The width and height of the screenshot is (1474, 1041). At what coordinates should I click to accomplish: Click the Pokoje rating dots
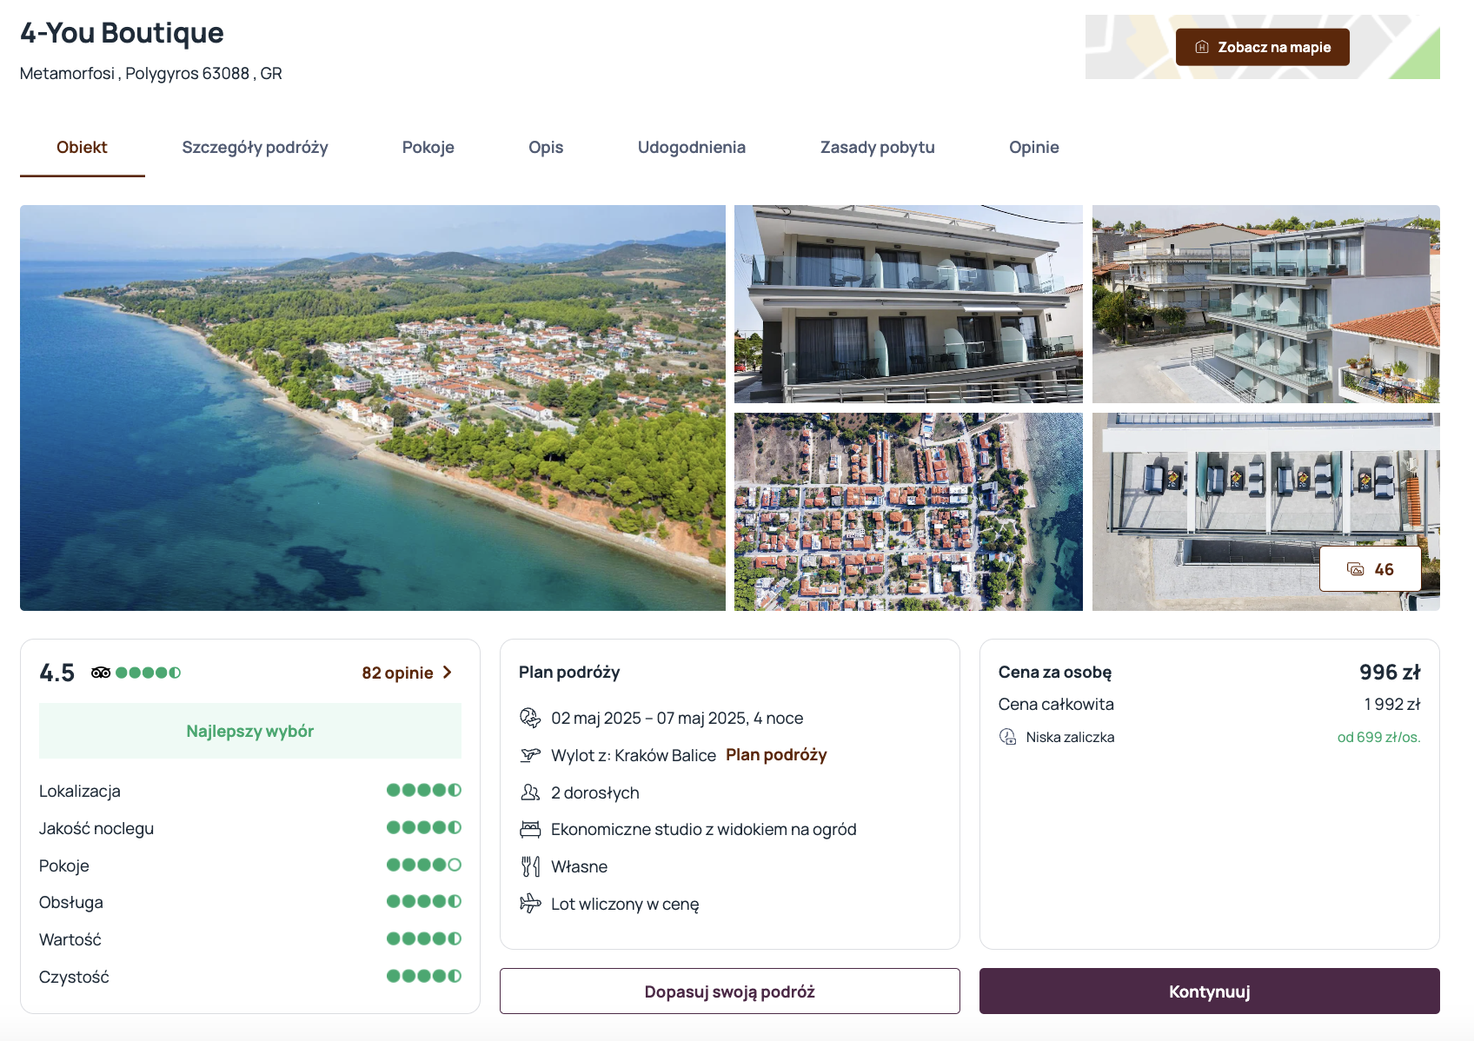pyautogui.click(x=424, y=865)
